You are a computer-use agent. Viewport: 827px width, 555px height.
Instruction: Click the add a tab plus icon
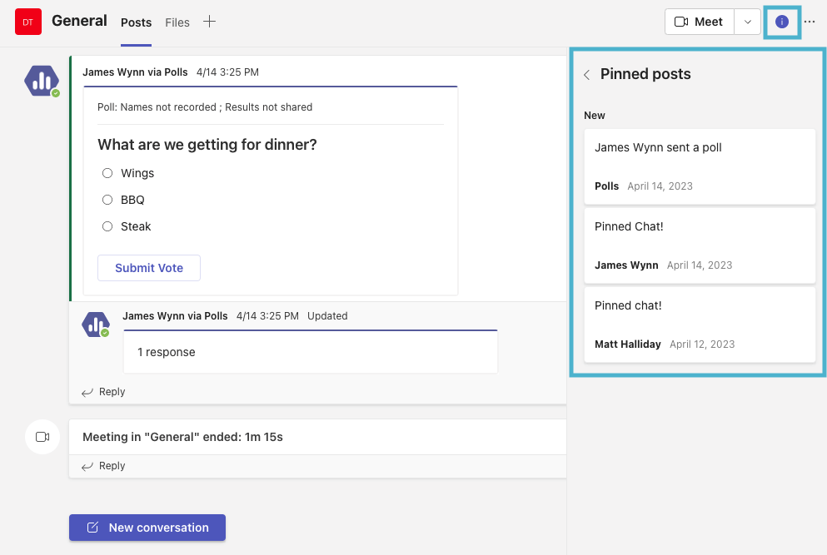pos(209,22)
